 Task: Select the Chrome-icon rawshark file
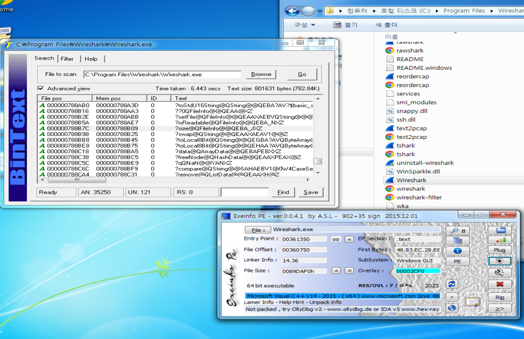coord(405,51)
